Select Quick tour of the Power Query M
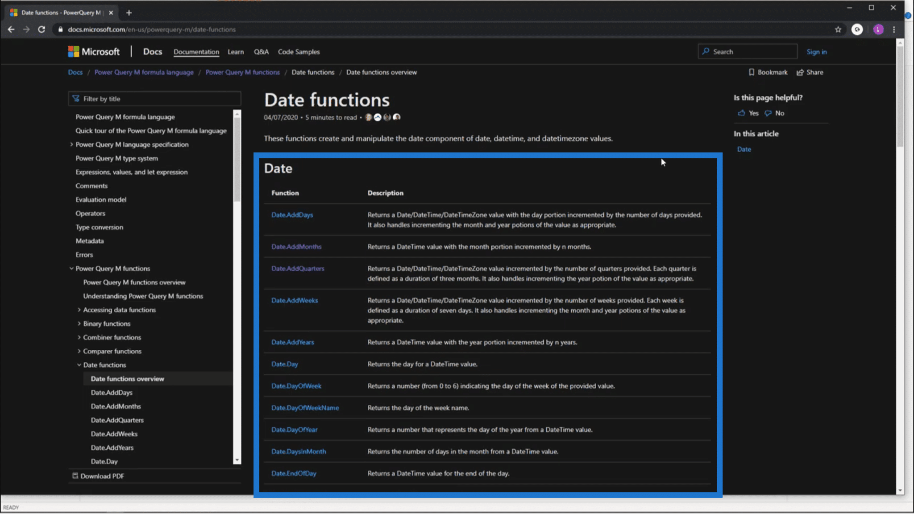This screenshot has height=514, width=914. pyautogui.click(x=151, y=131)
